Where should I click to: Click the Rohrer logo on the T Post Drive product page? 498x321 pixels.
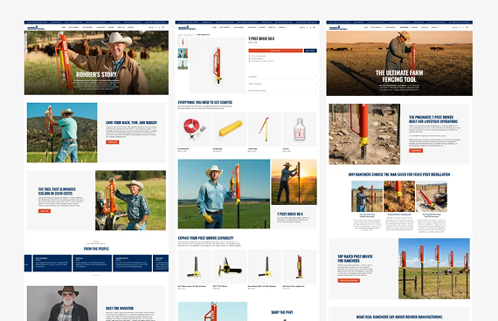(x=187, y=28)
